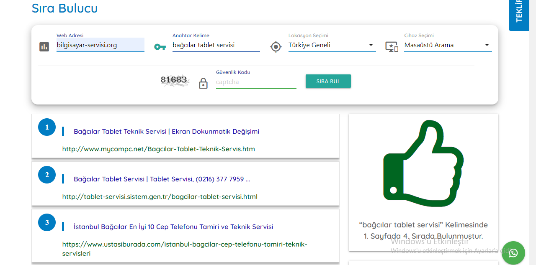The height and width of the screenshot is (265, 536).
Task: Open the WhatsApp chat button
Action: (513, 253)
